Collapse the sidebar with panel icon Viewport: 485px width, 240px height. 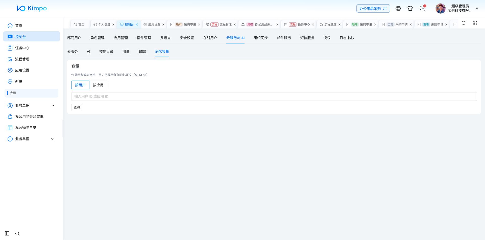click(7, 234)
